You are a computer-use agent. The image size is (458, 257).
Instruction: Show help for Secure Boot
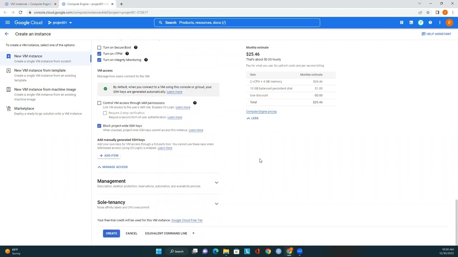[x=136, y=47]
